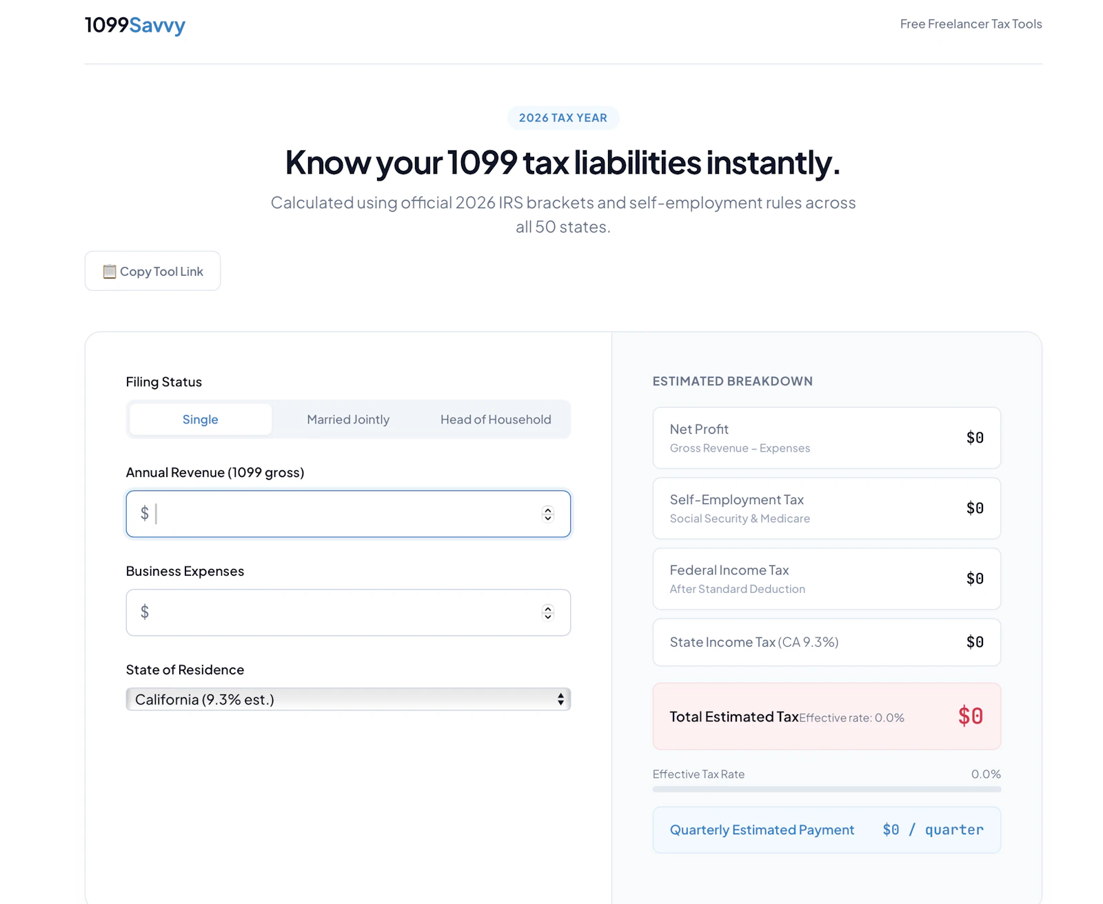
Task: Focus the Annual Revenue input field
Action: click(348, 514)
